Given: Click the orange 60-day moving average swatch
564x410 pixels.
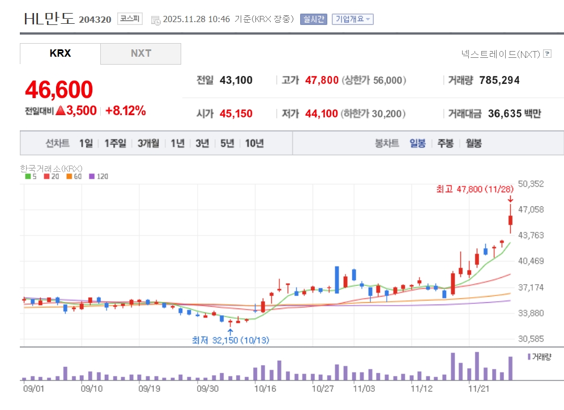Looking at the screenshot, I should tap(69, 176).
